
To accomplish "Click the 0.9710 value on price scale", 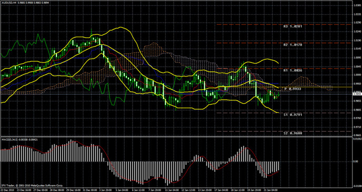I will coord(357,127).
